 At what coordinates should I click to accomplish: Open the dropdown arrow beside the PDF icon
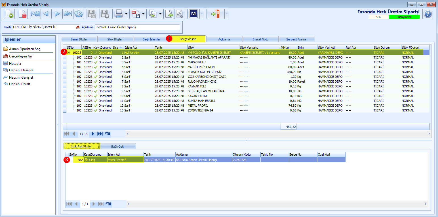144,14
